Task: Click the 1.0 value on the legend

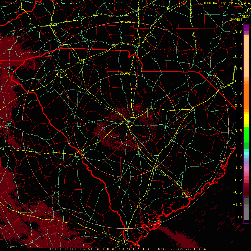Action: 238,168
